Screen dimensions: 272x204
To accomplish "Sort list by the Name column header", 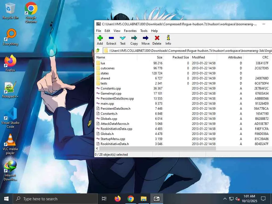I will (116, 57).
